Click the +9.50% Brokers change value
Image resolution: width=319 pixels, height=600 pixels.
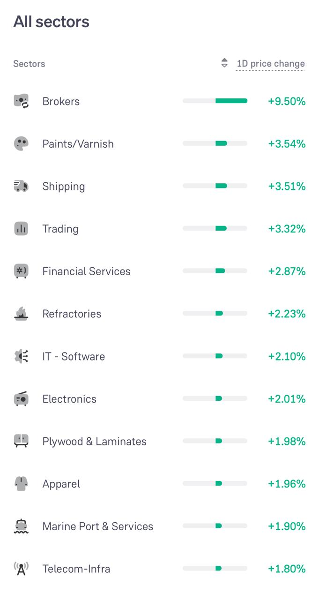coord(287,101)
